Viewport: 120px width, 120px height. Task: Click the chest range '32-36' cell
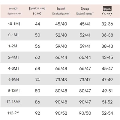coord(107,24)
